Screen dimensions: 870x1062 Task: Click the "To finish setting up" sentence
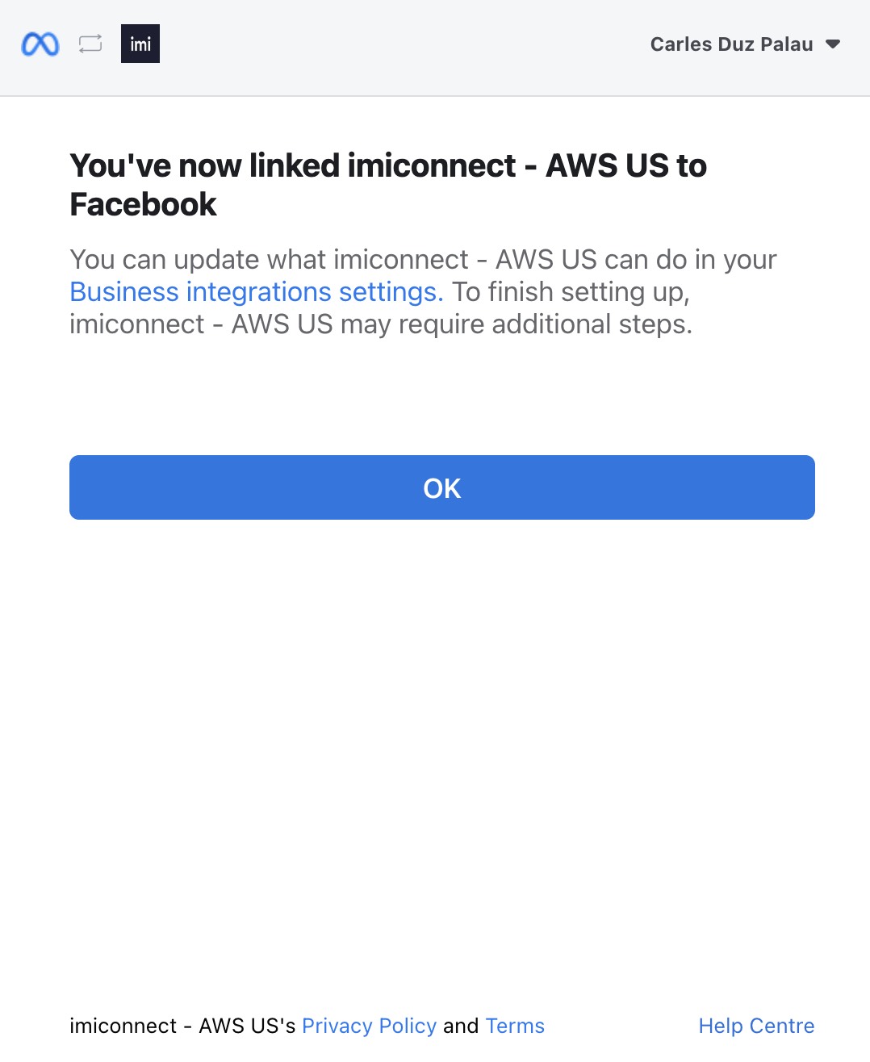pyautogui.click(x=571, y=291)
